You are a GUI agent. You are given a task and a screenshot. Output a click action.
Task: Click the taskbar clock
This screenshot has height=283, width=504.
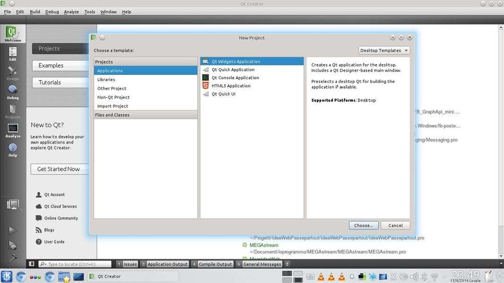coord(465,276)
